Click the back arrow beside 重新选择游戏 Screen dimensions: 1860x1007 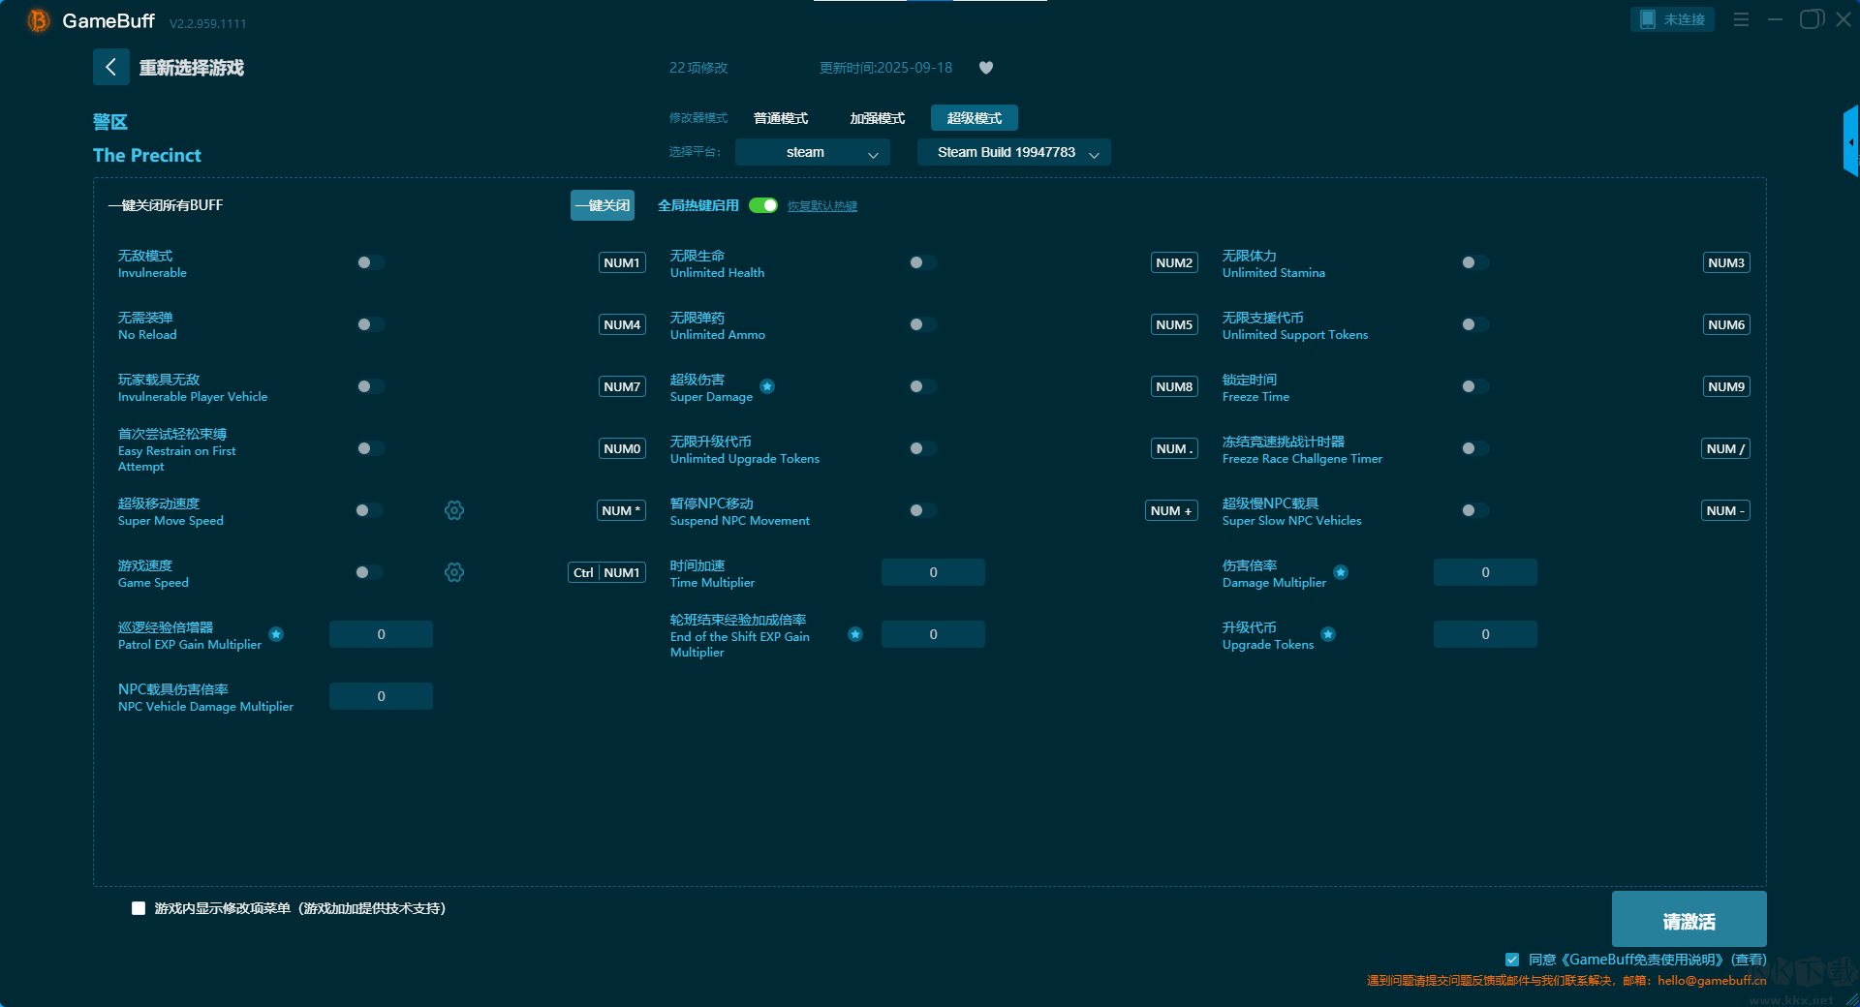110,67
